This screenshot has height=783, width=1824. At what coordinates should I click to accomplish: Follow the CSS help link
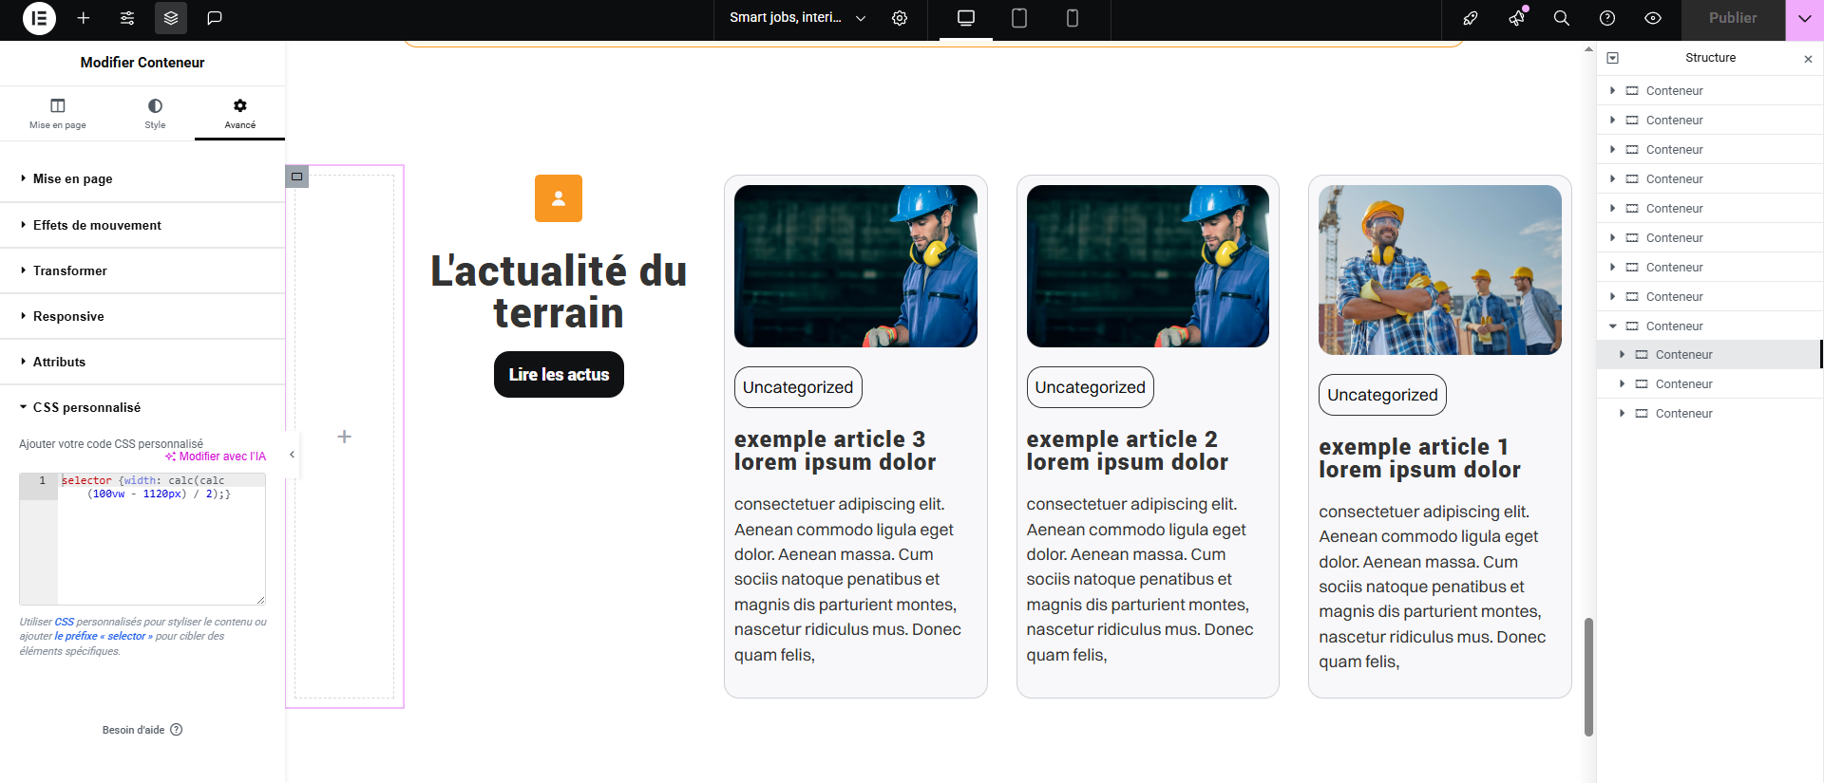(65, 622)
